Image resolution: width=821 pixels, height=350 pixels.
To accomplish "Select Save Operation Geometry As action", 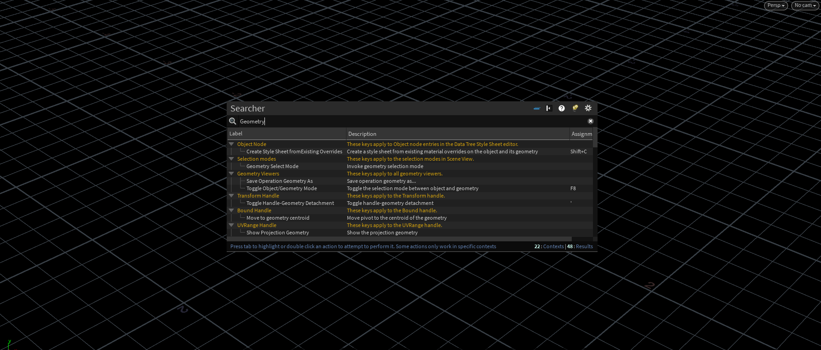I will coord(280,181).
